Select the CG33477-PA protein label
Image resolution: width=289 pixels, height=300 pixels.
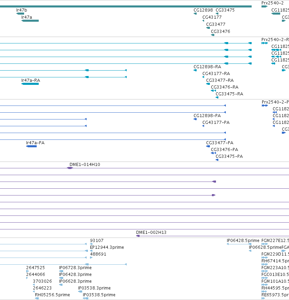220,143
